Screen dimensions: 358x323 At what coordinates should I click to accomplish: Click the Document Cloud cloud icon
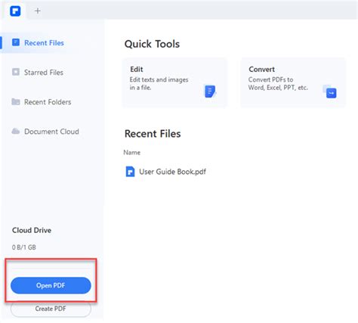tap(16, 131)
